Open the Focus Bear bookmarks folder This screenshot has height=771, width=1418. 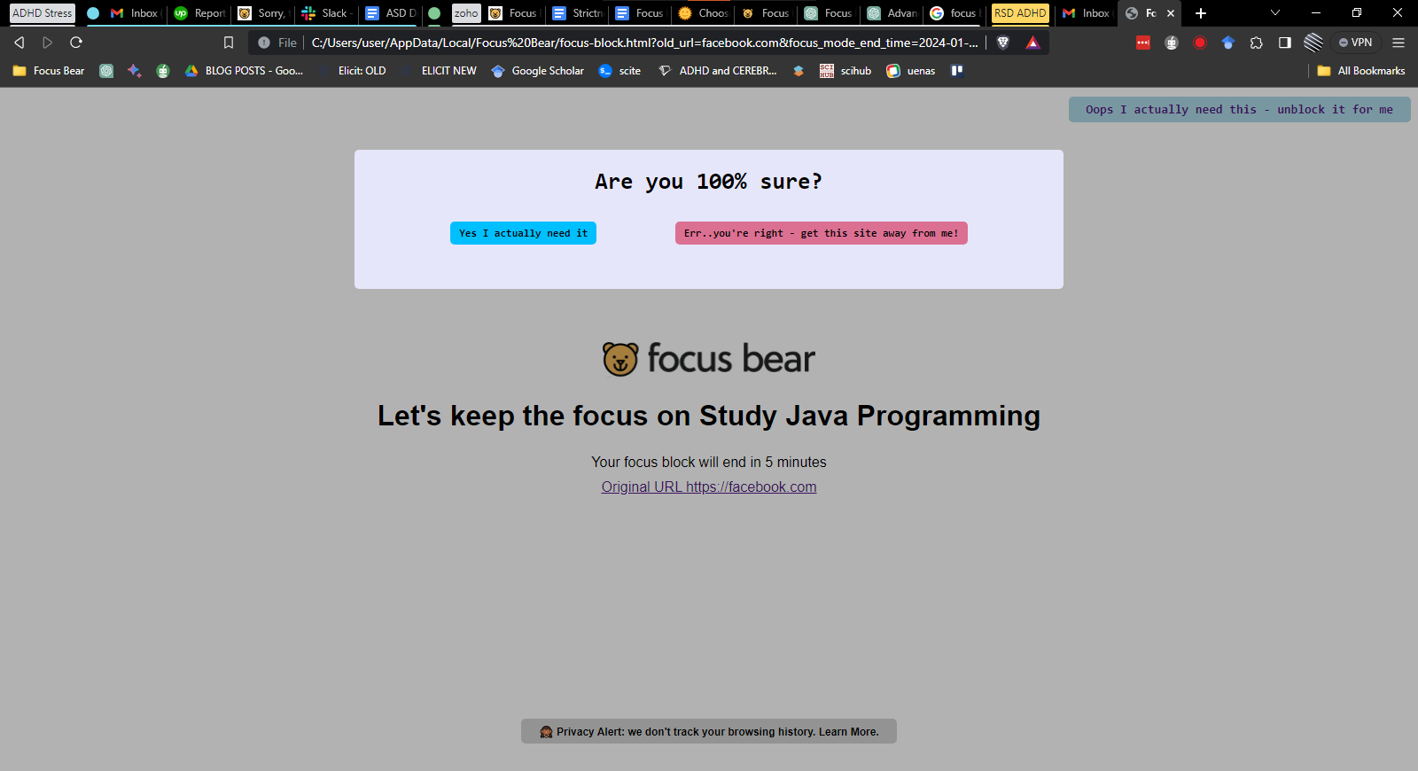tap(49, 71)
